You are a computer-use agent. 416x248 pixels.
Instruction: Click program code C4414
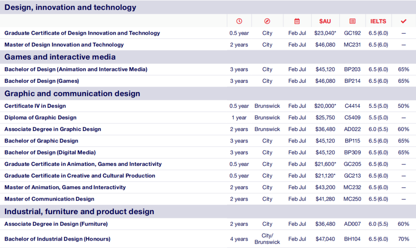352,106
